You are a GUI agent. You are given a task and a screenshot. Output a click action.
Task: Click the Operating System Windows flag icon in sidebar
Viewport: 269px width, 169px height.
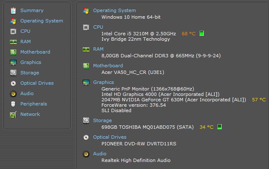coord(13,21)
